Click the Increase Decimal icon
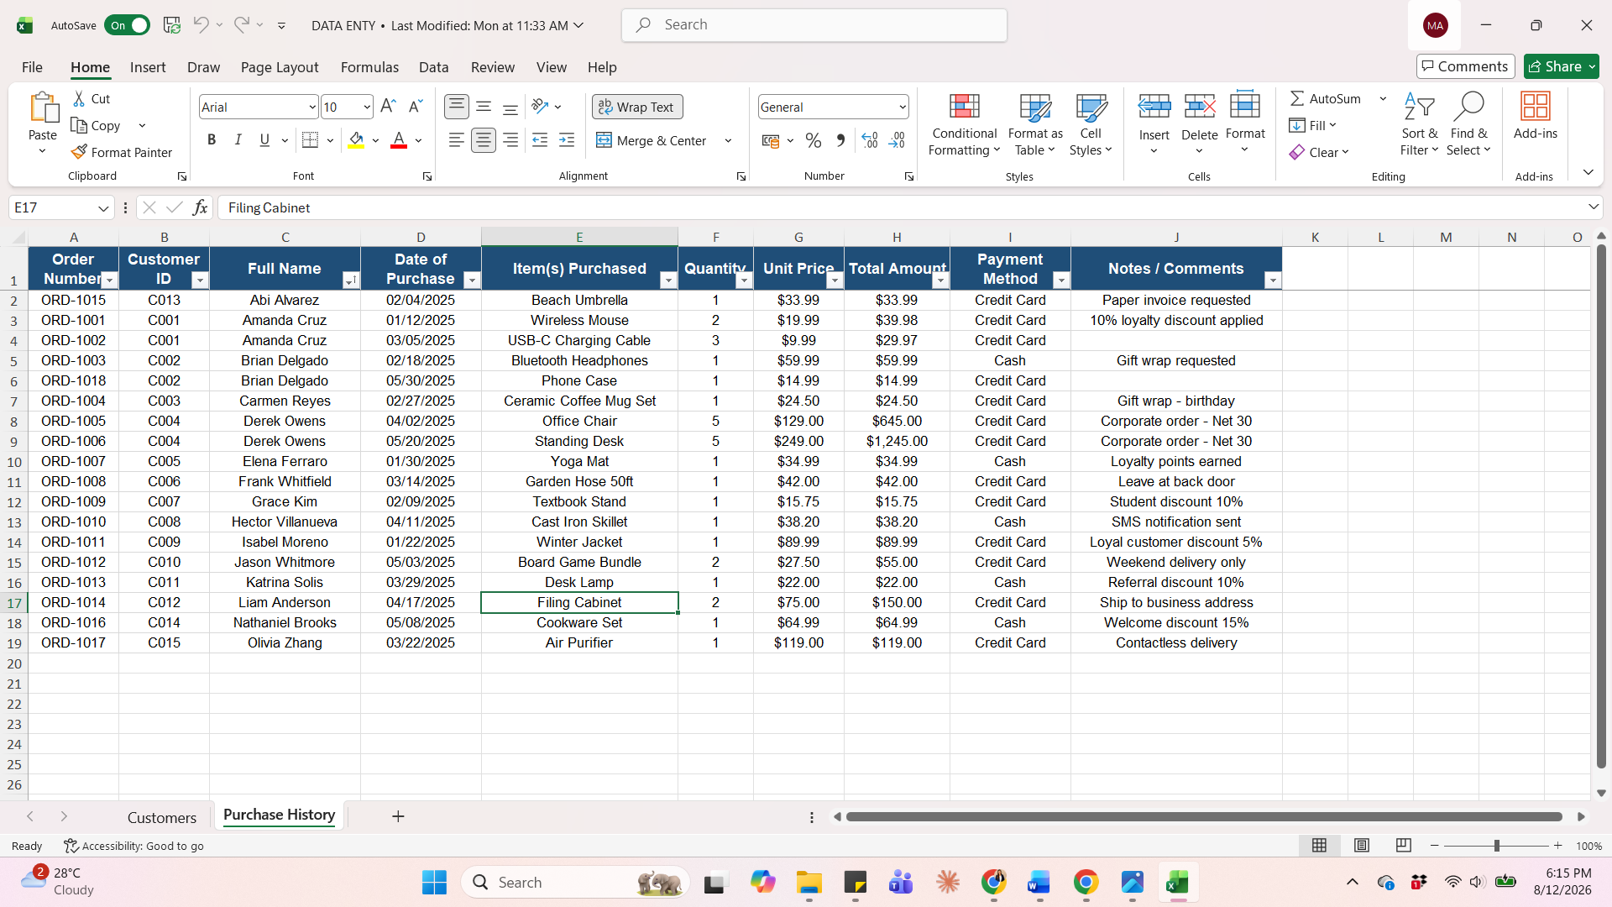The image size is (1612, 907). [x=870, y=140]
